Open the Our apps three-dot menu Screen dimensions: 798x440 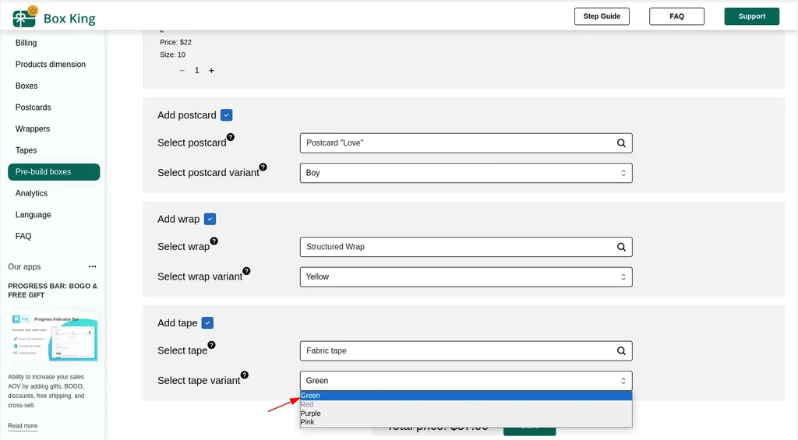click(x=92, y=266)
